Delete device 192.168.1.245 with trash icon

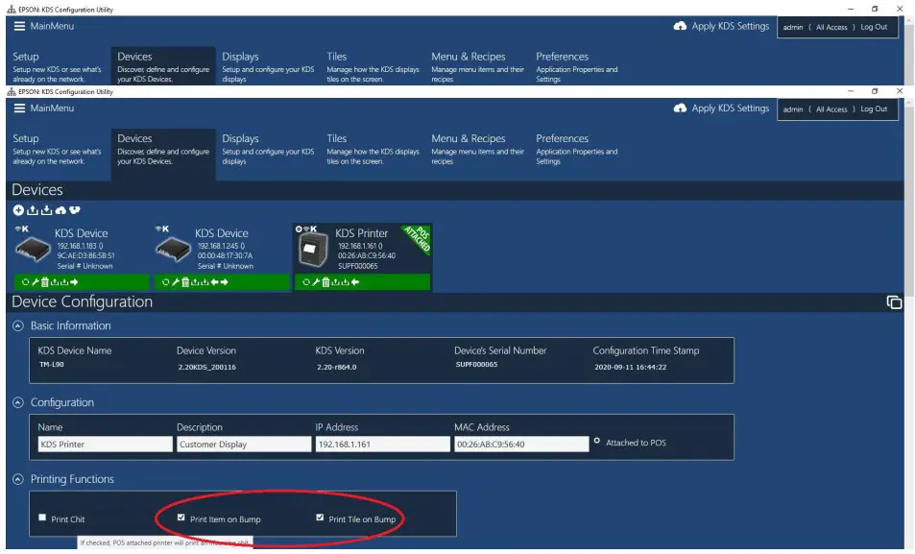185,282
